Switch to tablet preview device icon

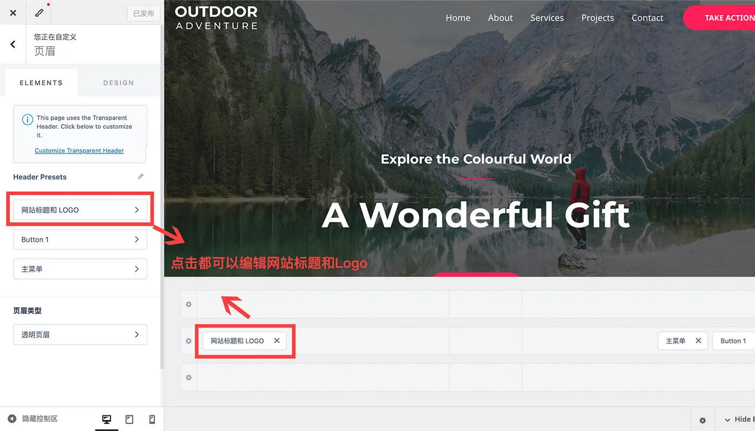click(129, 419)
